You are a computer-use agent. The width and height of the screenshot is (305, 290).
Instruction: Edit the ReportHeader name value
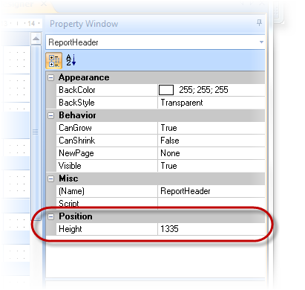[186, 191]
